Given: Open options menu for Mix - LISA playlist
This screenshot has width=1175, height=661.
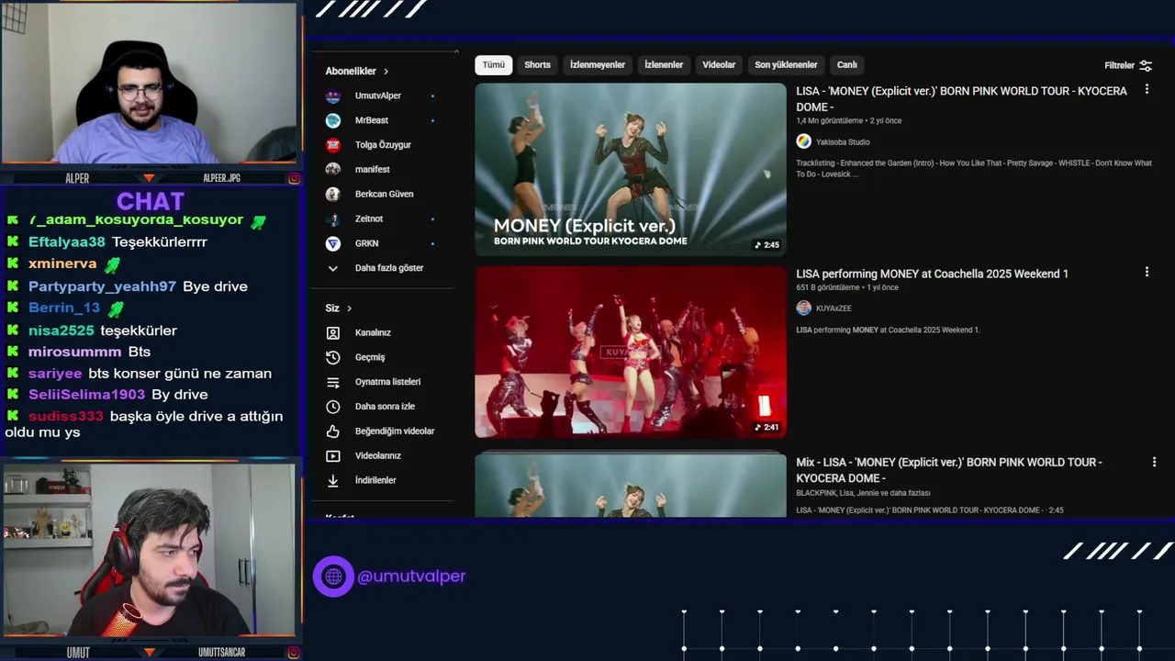Looking at the screenshot, I should pyautogui.click(x=1155, y=463).
